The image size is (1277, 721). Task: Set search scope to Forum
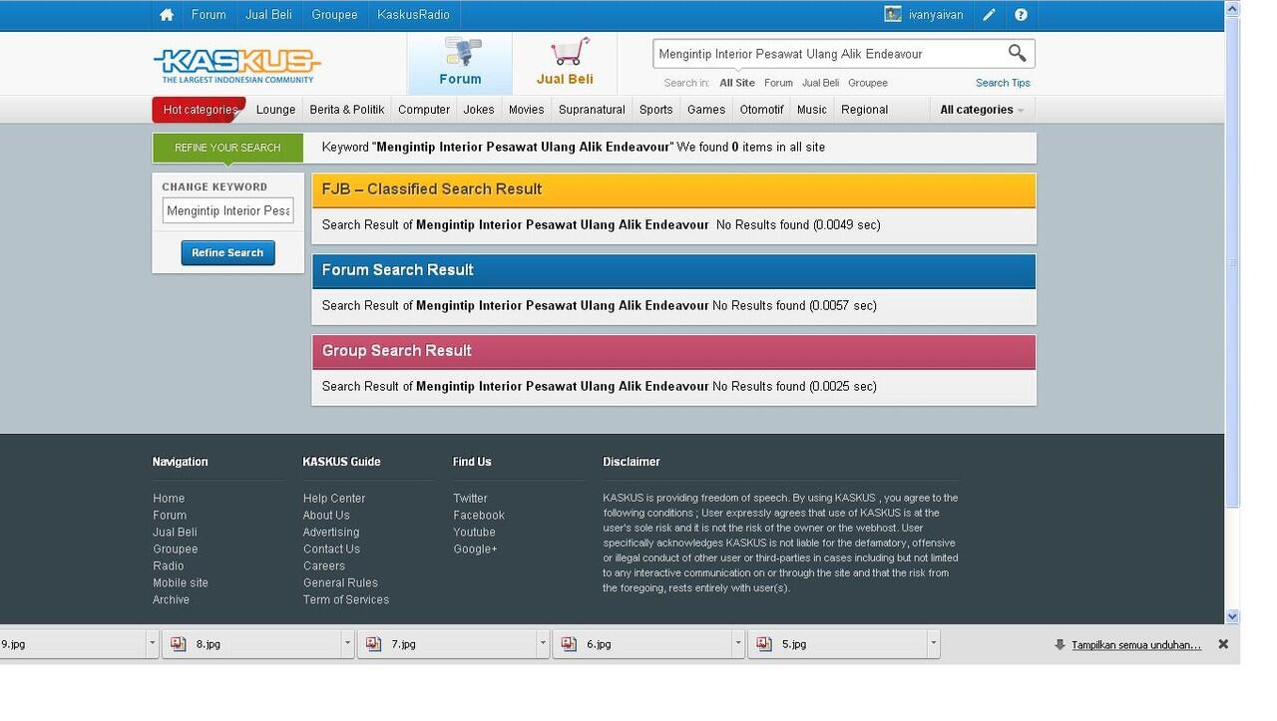(x=778, y=83)
